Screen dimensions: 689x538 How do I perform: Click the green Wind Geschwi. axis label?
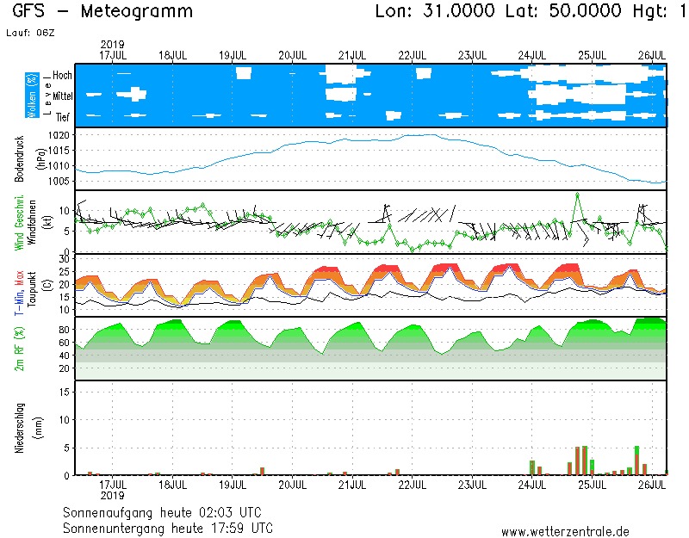click(x=19, y=221)
